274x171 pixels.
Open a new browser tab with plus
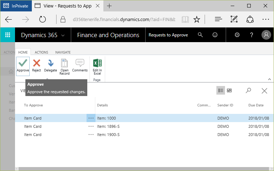(109, 6)
